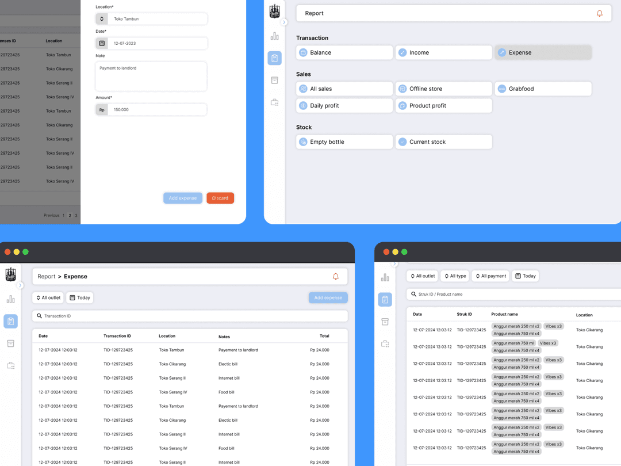The image size is (621, 466).
Task: Open the All type dropdown
Action: click(x=455, y=276)
